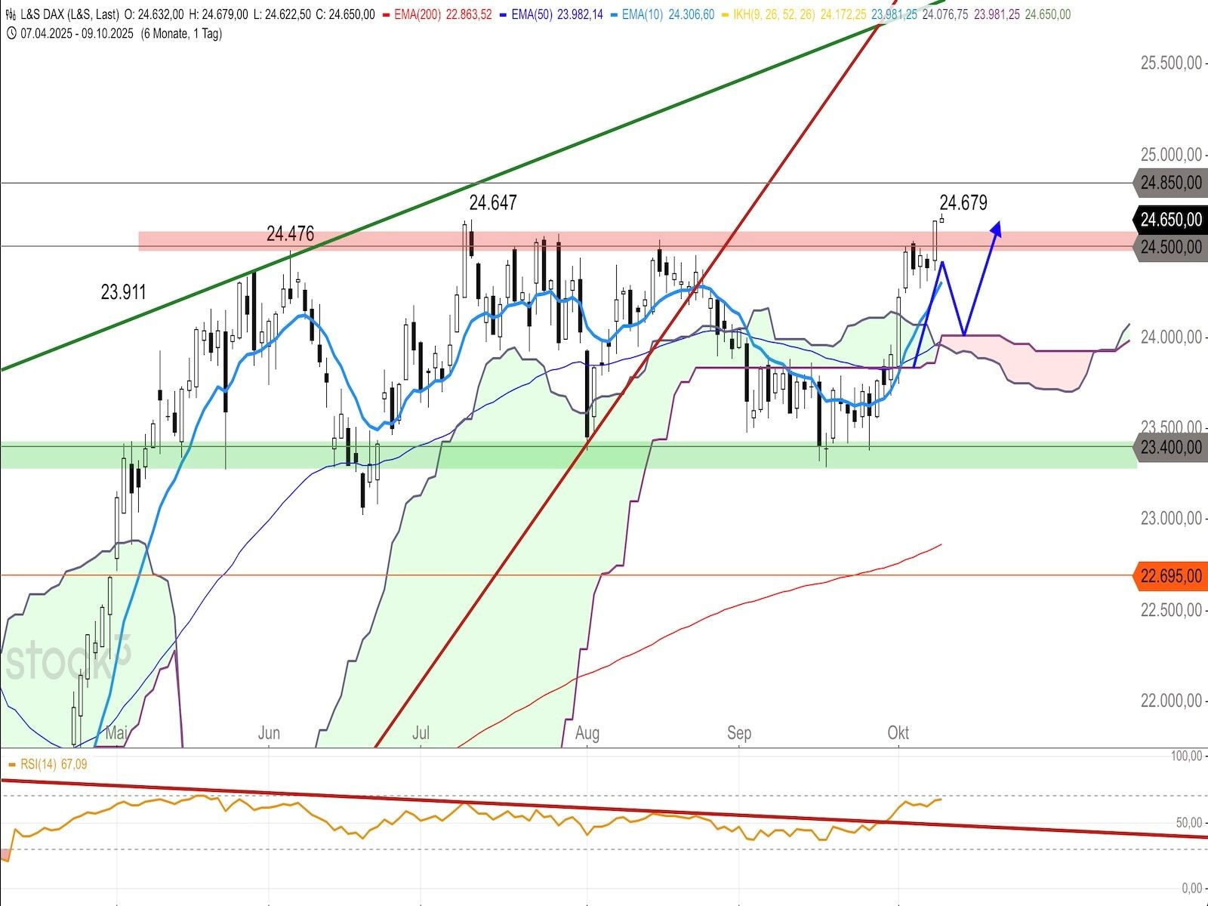The width and height of the screenshot is (1208, 906).
Task: Select the orange 22.695,00 price tag
Action: click(1170, 576)
